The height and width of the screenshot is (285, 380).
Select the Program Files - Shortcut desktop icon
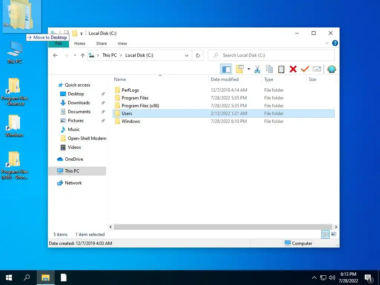coord(14,92)
